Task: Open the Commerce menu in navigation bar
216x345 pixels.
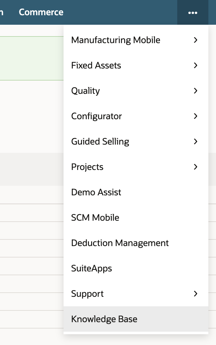Action: pos(41,12)
